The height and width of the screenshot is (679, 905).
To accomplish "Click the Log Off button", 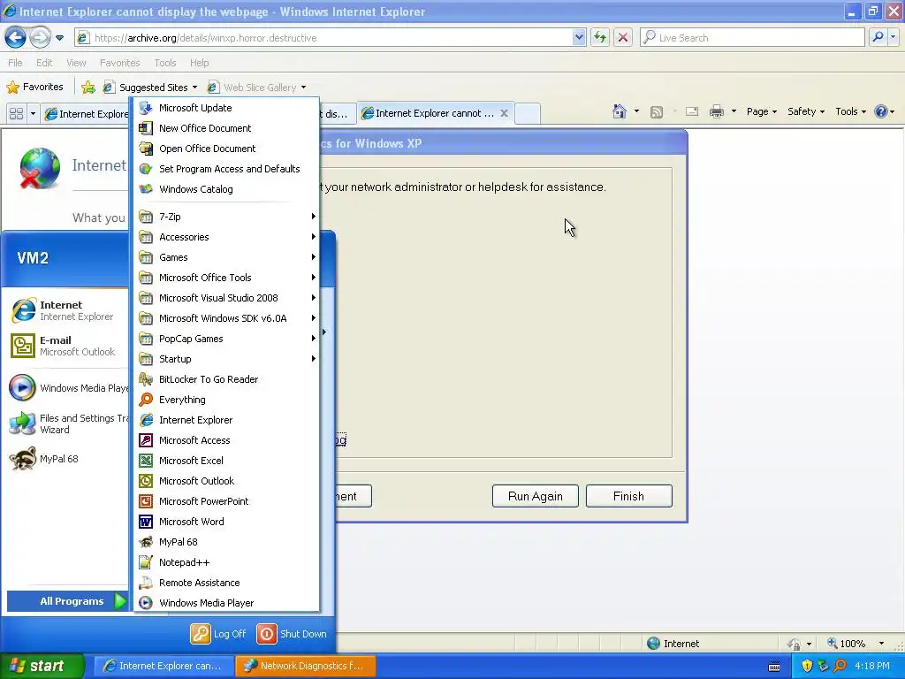I will pos(218,633).
